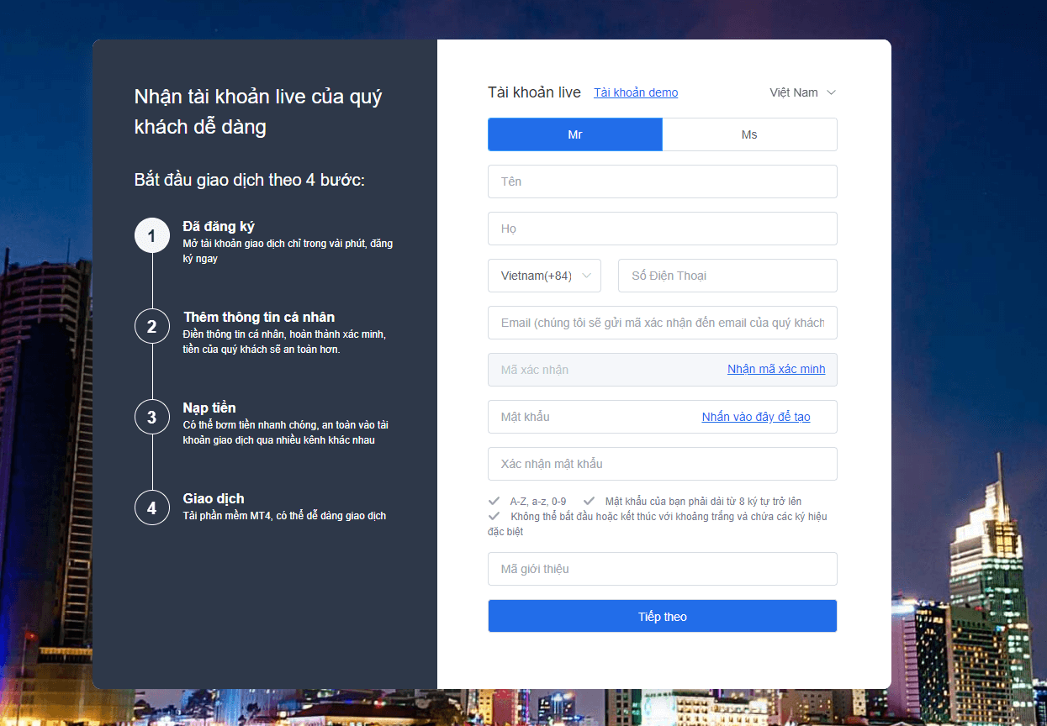
Task: Click the Số Điện Thoại field
Action: point(727,276)
